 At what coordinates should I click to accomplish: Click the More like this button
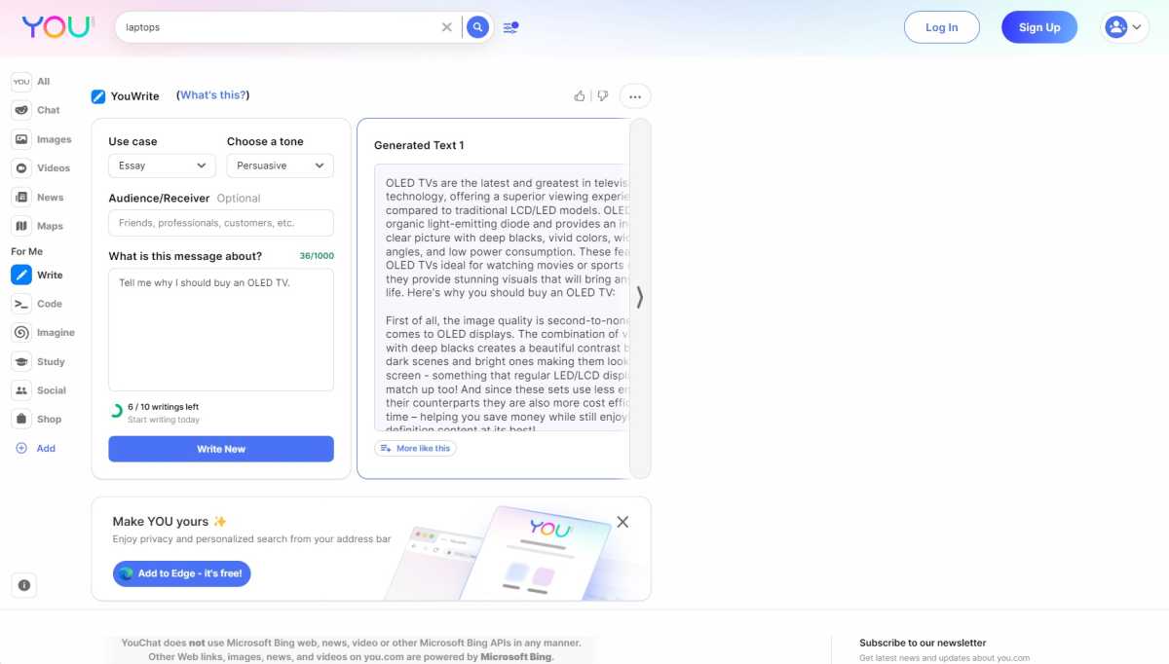tap(415, 449)
